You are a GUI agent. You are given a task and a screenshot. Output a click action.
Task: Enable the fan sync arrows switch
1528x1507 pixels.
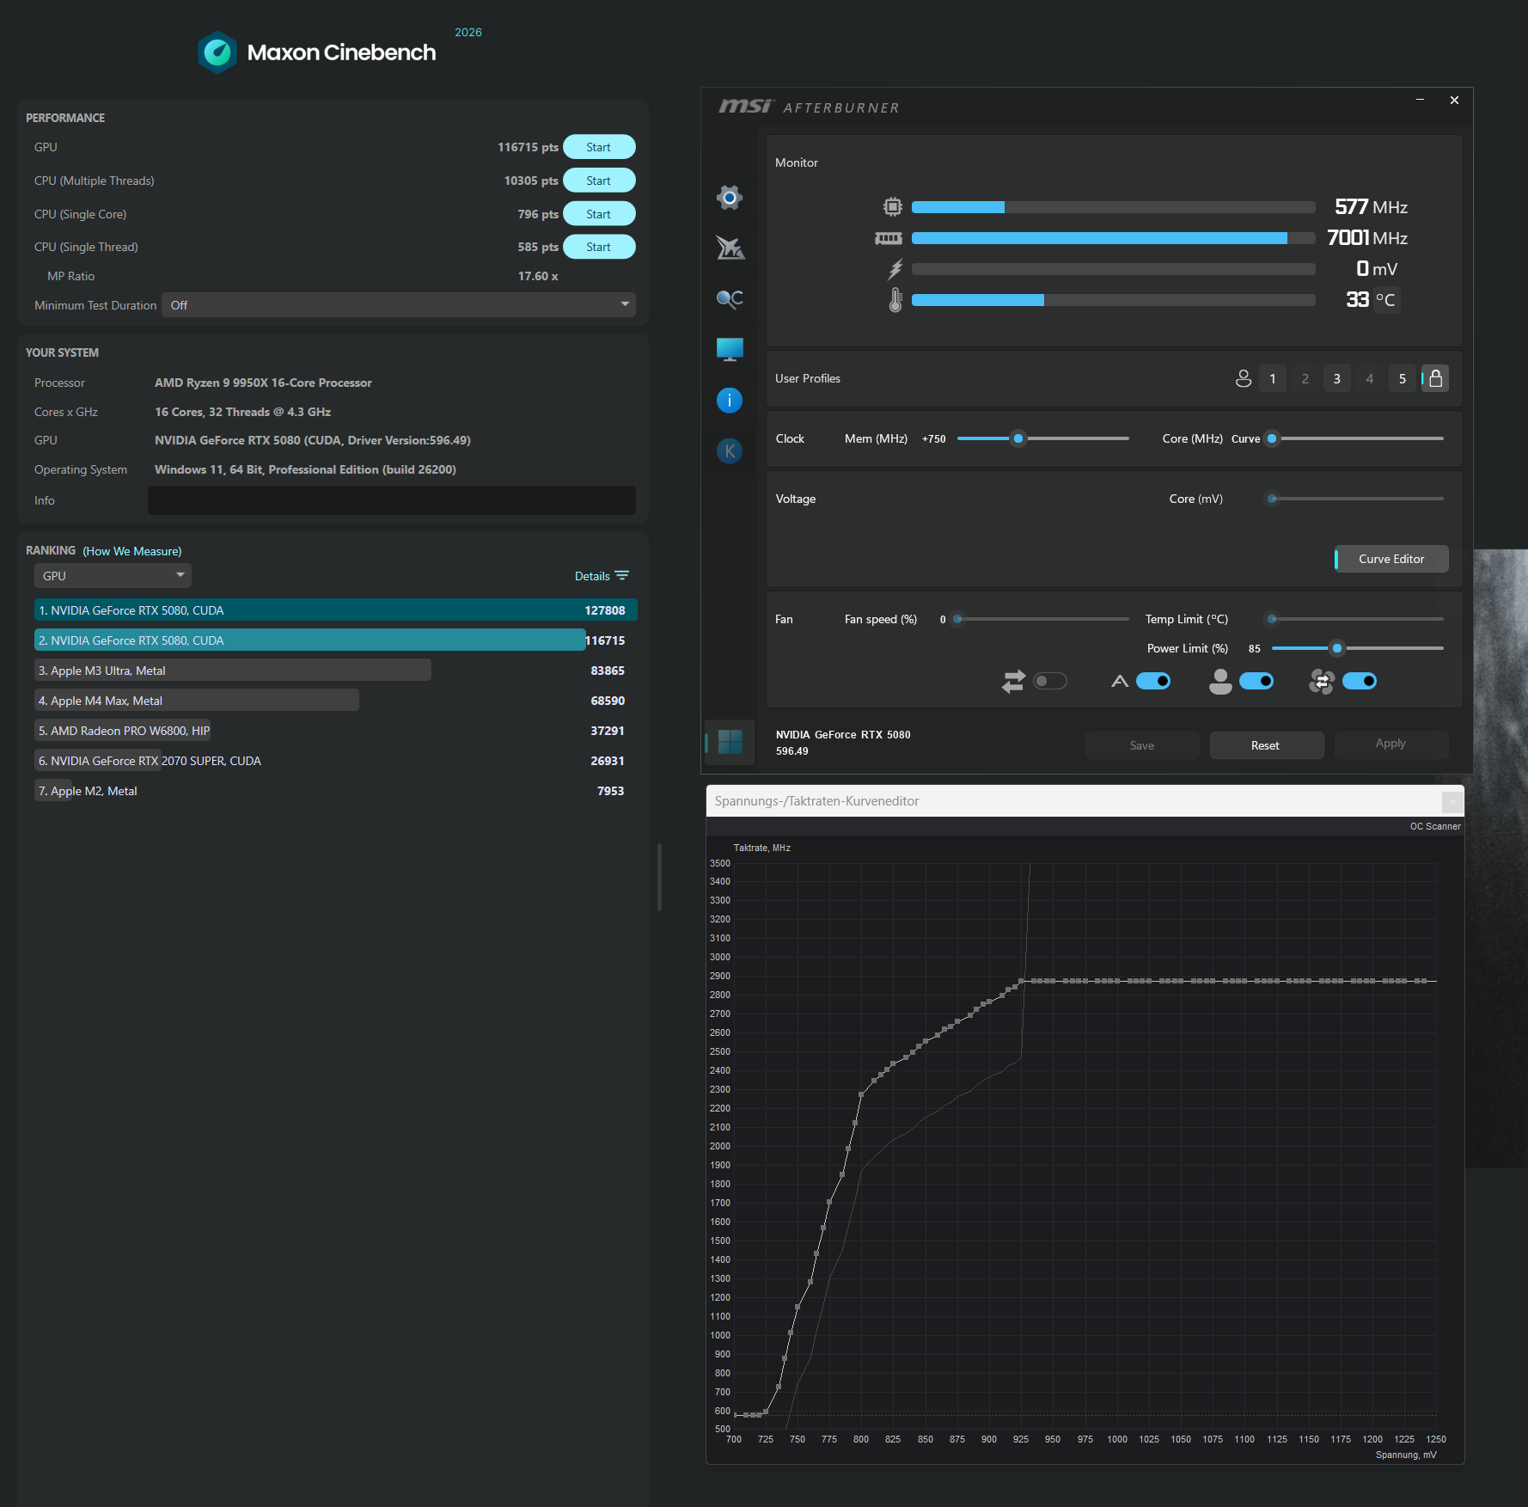tap(1050, 682)
